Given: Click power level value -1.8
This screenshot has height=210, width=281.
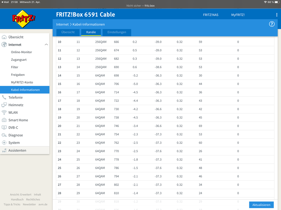Looking at the screenshot, I should [135, 160].
